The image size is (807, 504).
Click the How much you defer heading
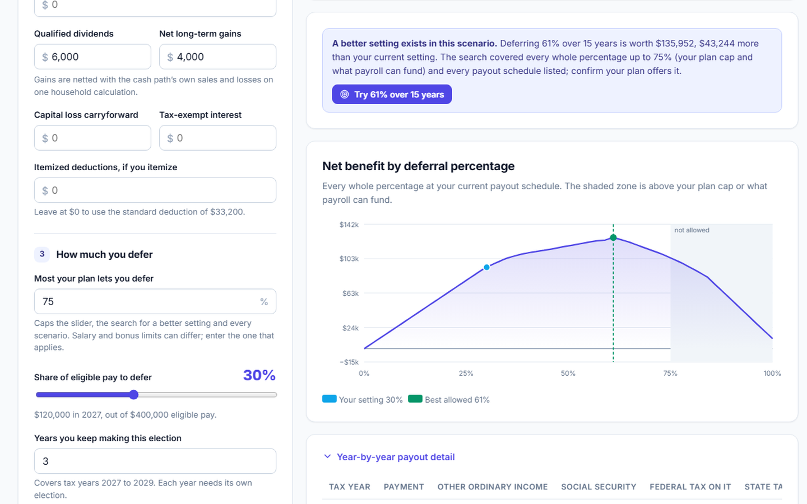pyautogui.click(x=104, y=254)
